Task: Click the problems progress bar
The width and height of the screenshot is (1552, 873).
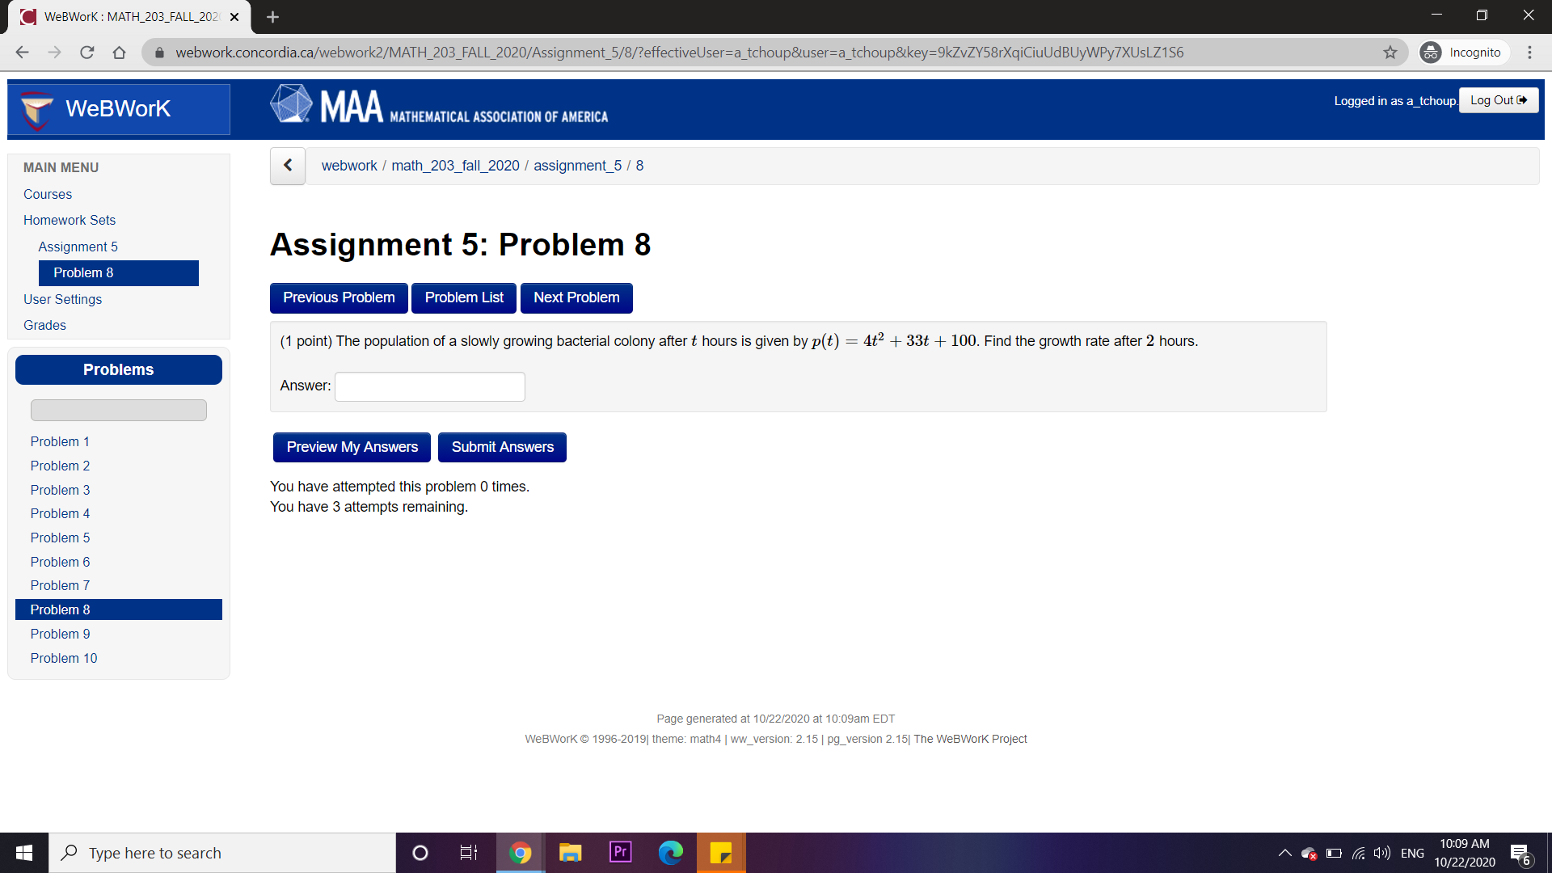Action: pos(119,410)
